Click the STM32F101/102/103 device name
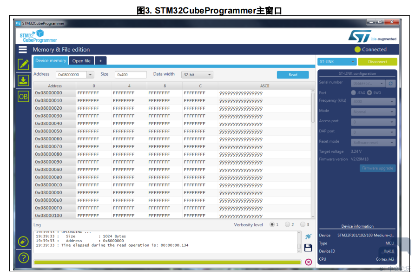Screen dimensions: 415x276 click(x=366, y=235)
